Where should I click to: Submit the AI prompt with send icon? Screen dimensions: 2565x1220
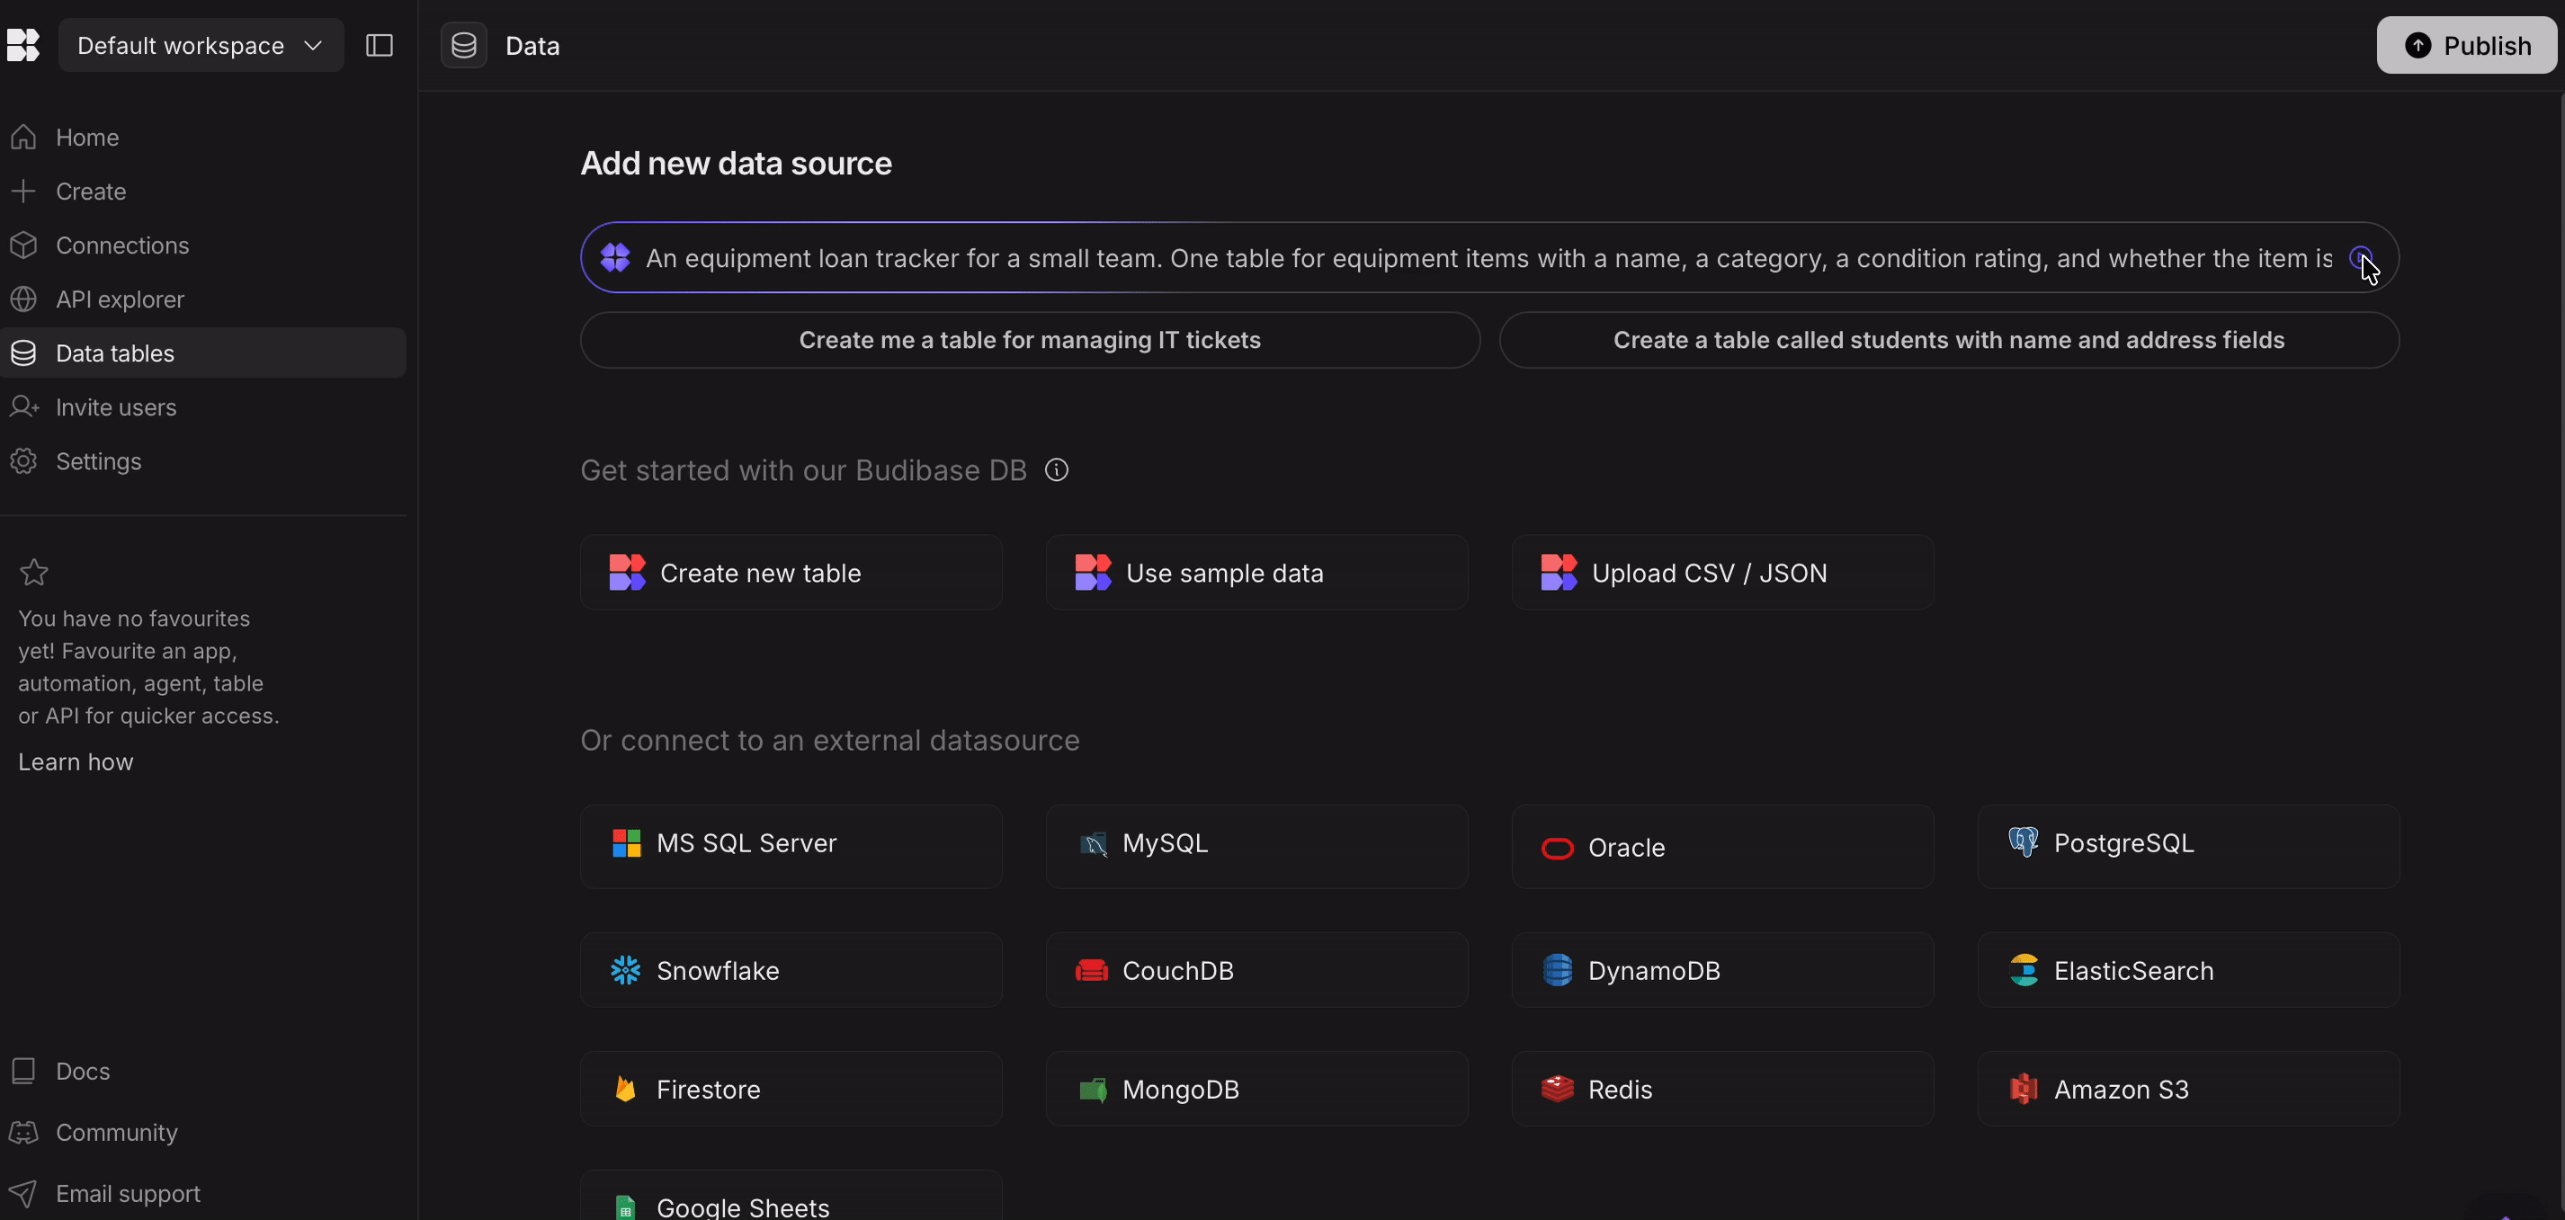pyautogui.click(x=2361, y=258)
